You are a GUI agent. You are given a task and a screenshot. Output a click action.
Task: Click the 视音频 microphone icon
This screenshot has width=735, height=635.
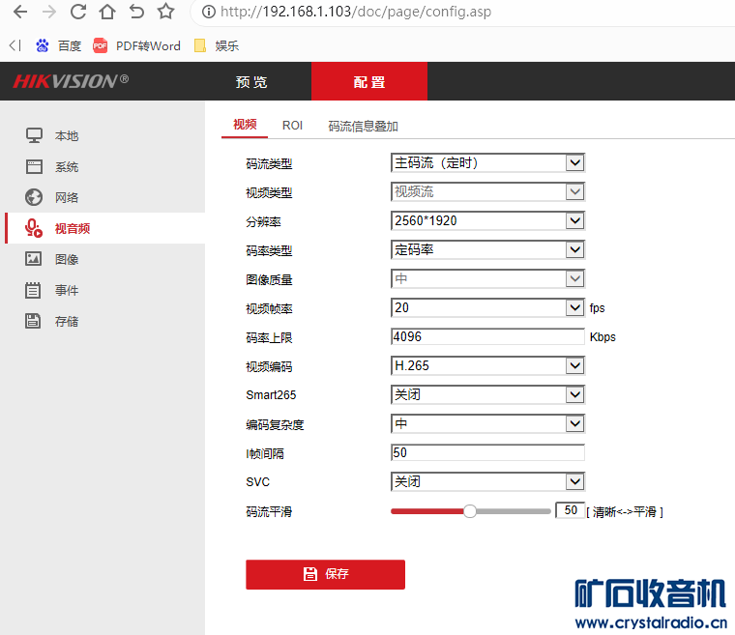(x=34, y=228)
